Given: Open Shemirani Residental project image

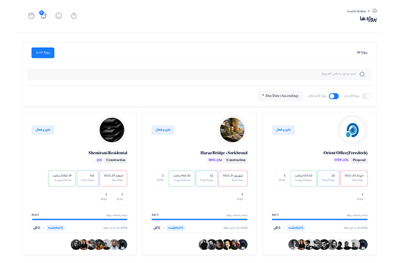Looking at the screenshot, I should coord(112,130).
